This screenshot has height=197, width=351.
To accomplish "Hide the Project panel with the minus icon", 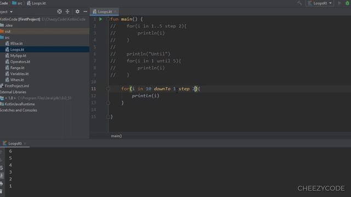I will pos(86,11).
